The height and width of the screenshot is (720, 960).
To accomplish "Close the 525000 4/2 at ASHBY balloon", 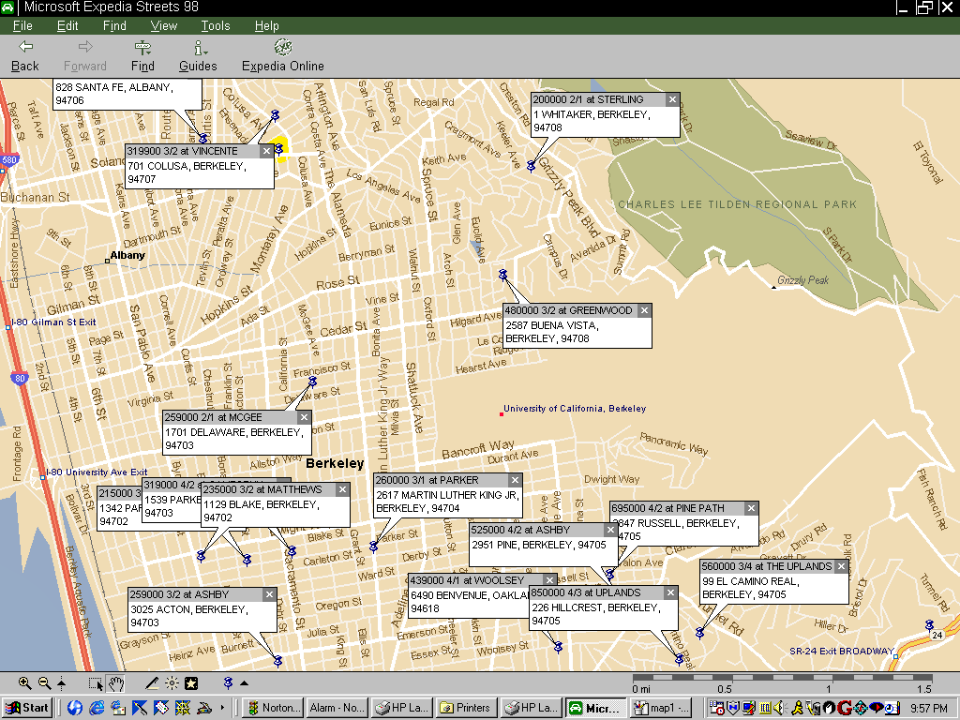I will point(610,530).
